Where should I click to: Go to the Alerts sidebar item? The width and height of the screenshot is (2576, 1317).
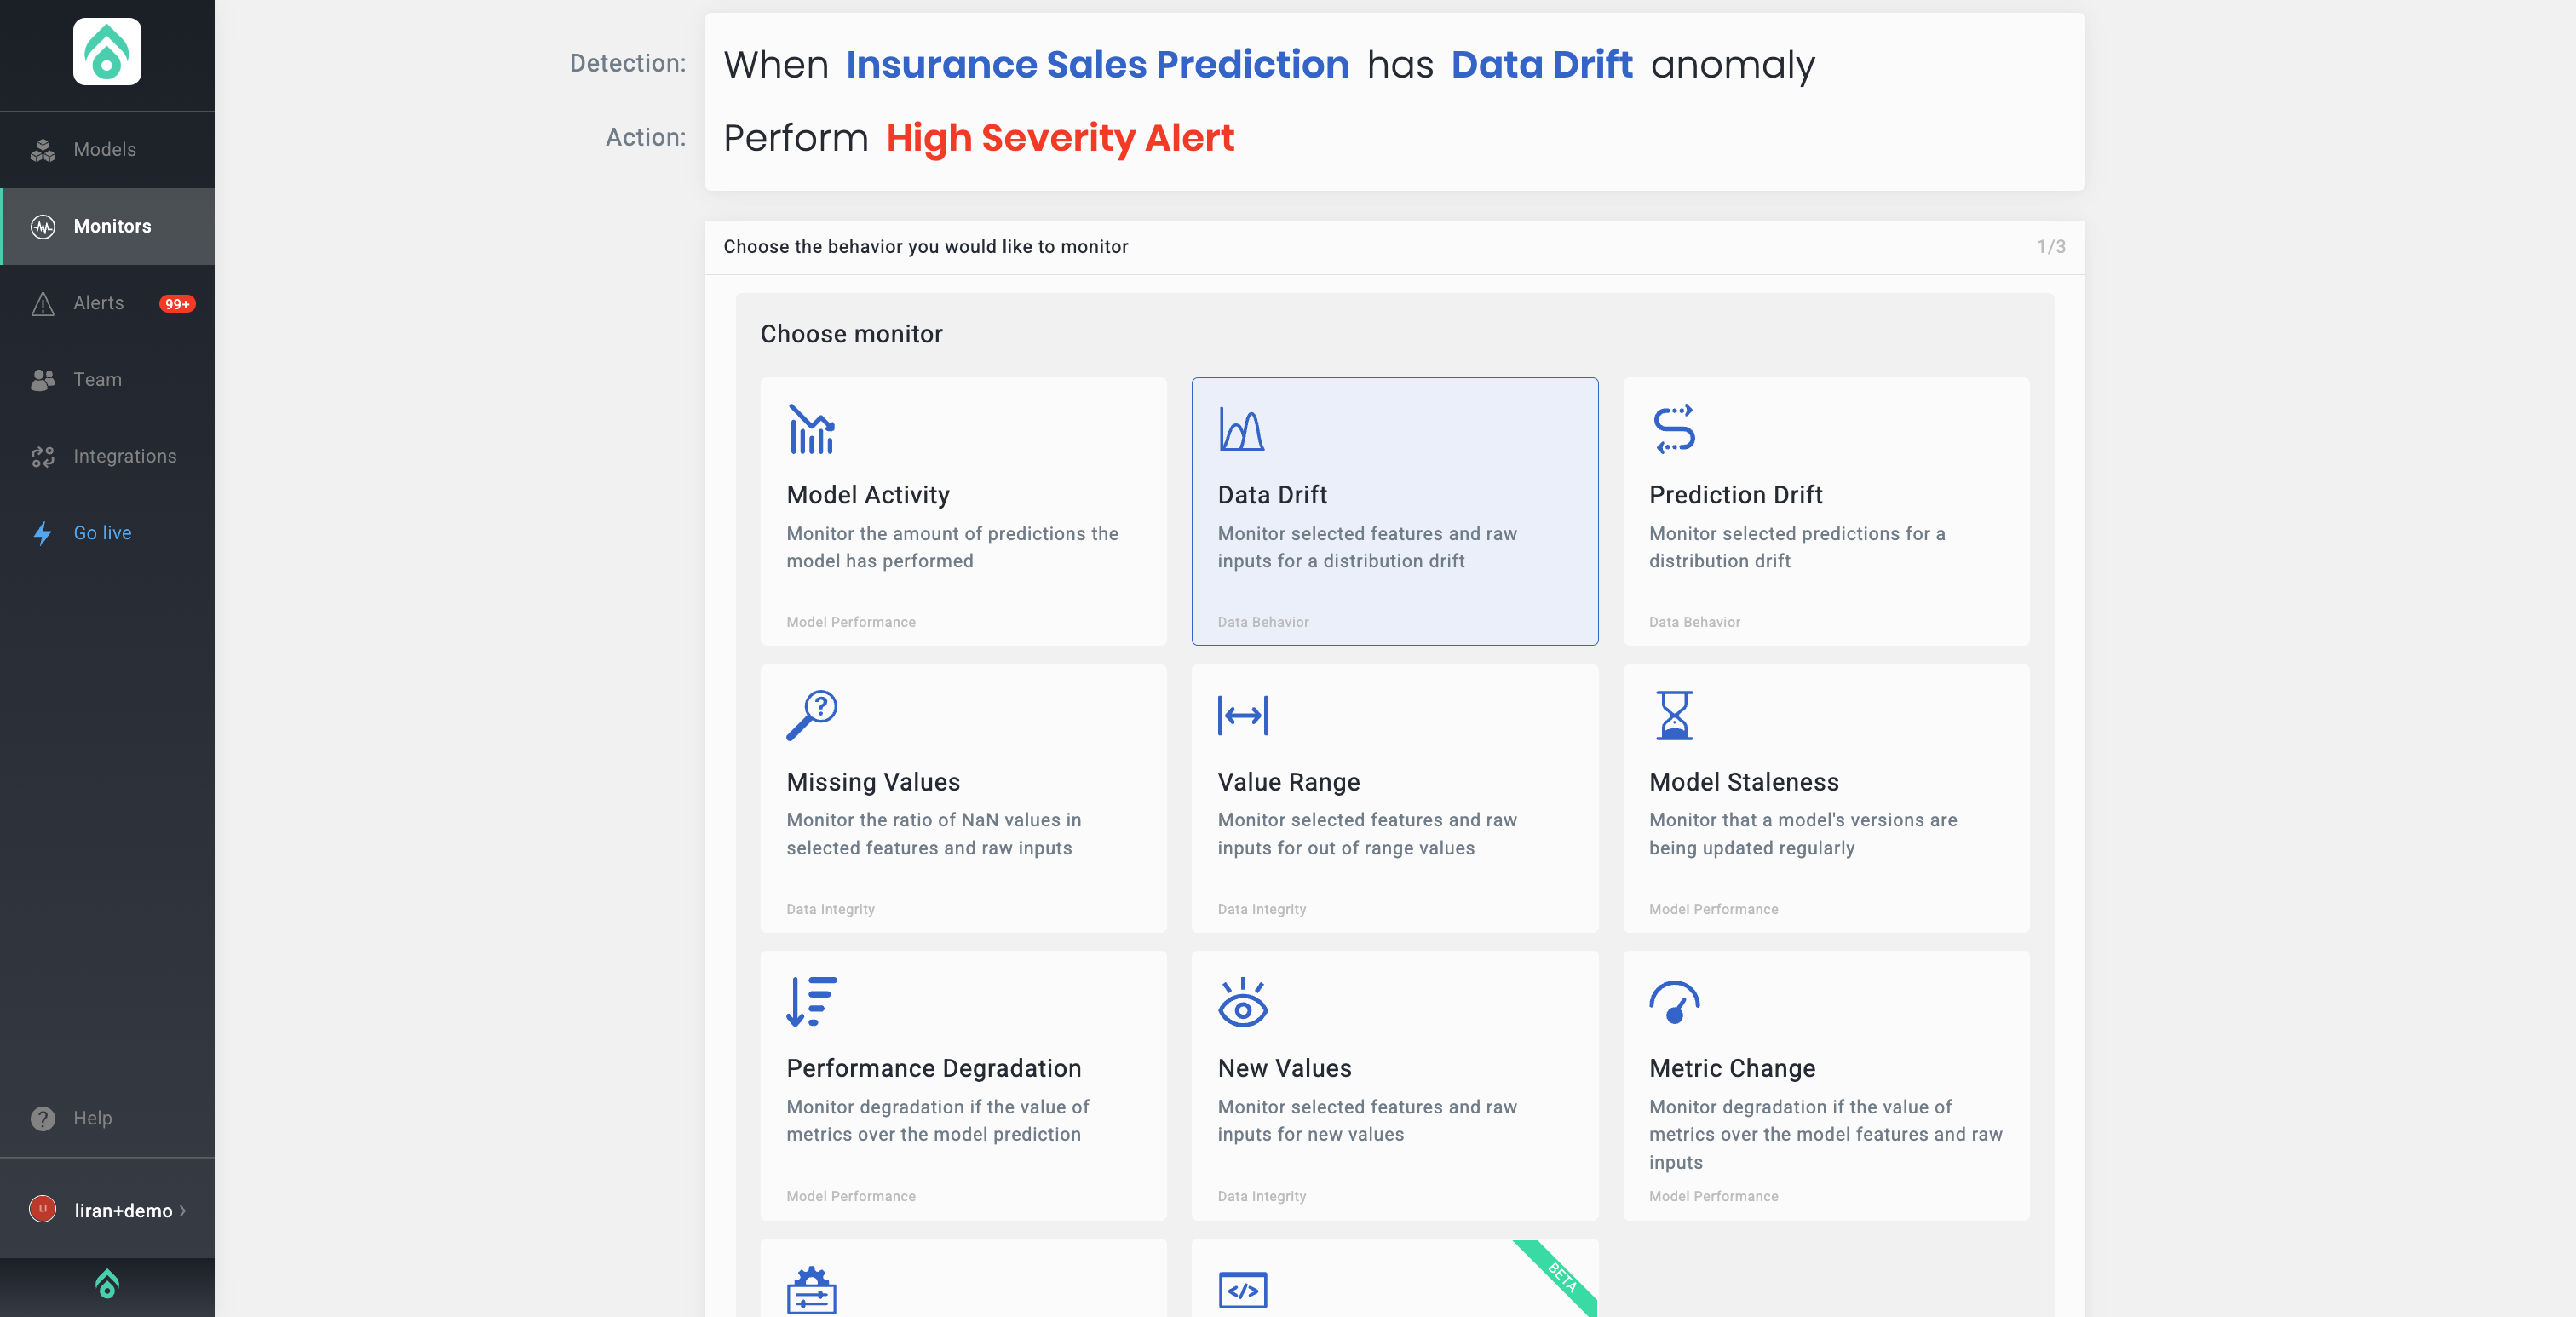pyautogui.click(x=98, y=303)
